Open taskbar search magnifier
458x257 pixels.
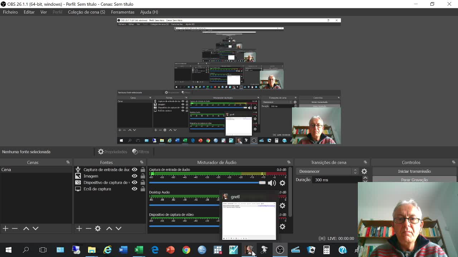pos(26,250)
